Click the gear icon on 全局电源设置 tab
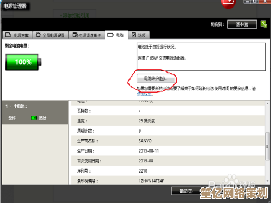Image resolution: width=271 pixels, height=203 pixels. (x=38, y=35)
